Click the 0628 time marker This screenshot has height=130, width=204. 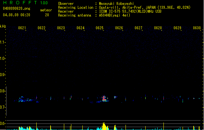pyautogui.click(x=158, y=28)
